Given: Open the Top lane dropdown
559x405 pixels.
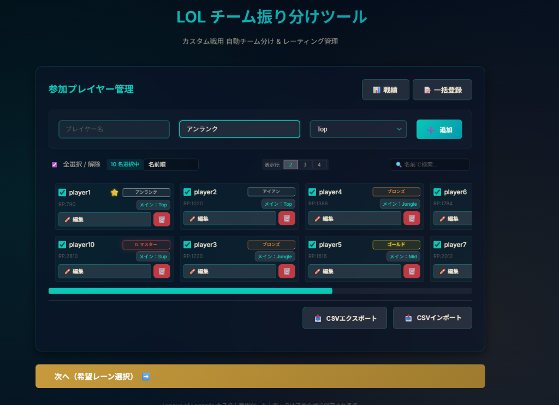Looking at the screenshot, I should (358, 129).
